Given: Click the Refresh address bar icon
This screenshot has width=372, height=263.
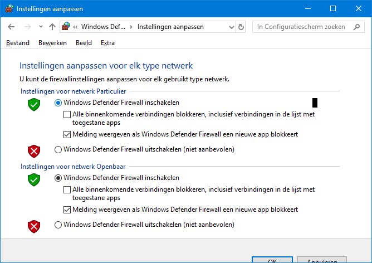Looking at the screenshot, I should coord(241,27).
